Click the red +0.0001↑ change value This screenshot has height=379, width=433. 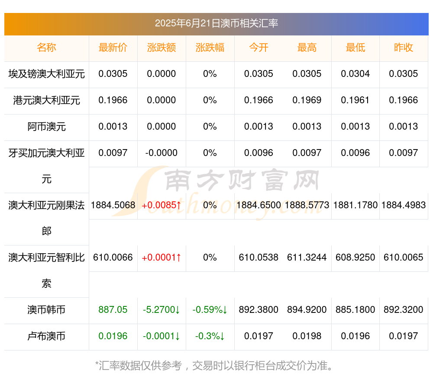click(x=162, y=258)
